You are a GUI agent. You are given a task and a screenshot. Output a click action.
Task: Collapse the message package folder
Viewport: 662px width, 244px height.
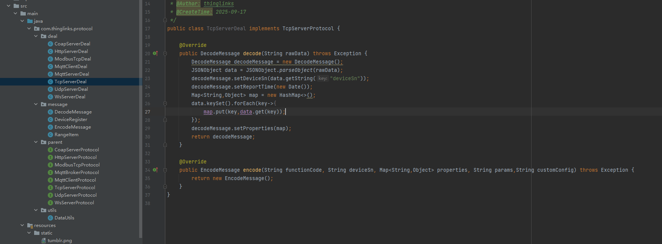tap(36, 104)
